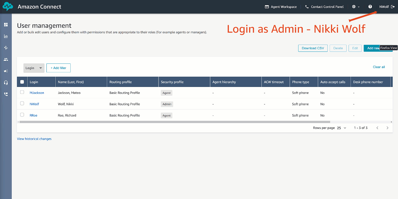Image resolution: width=398 pixels, height=199 pixels.
Task: Click the name Wolf, Nikki
Action: tap(66, 104)
